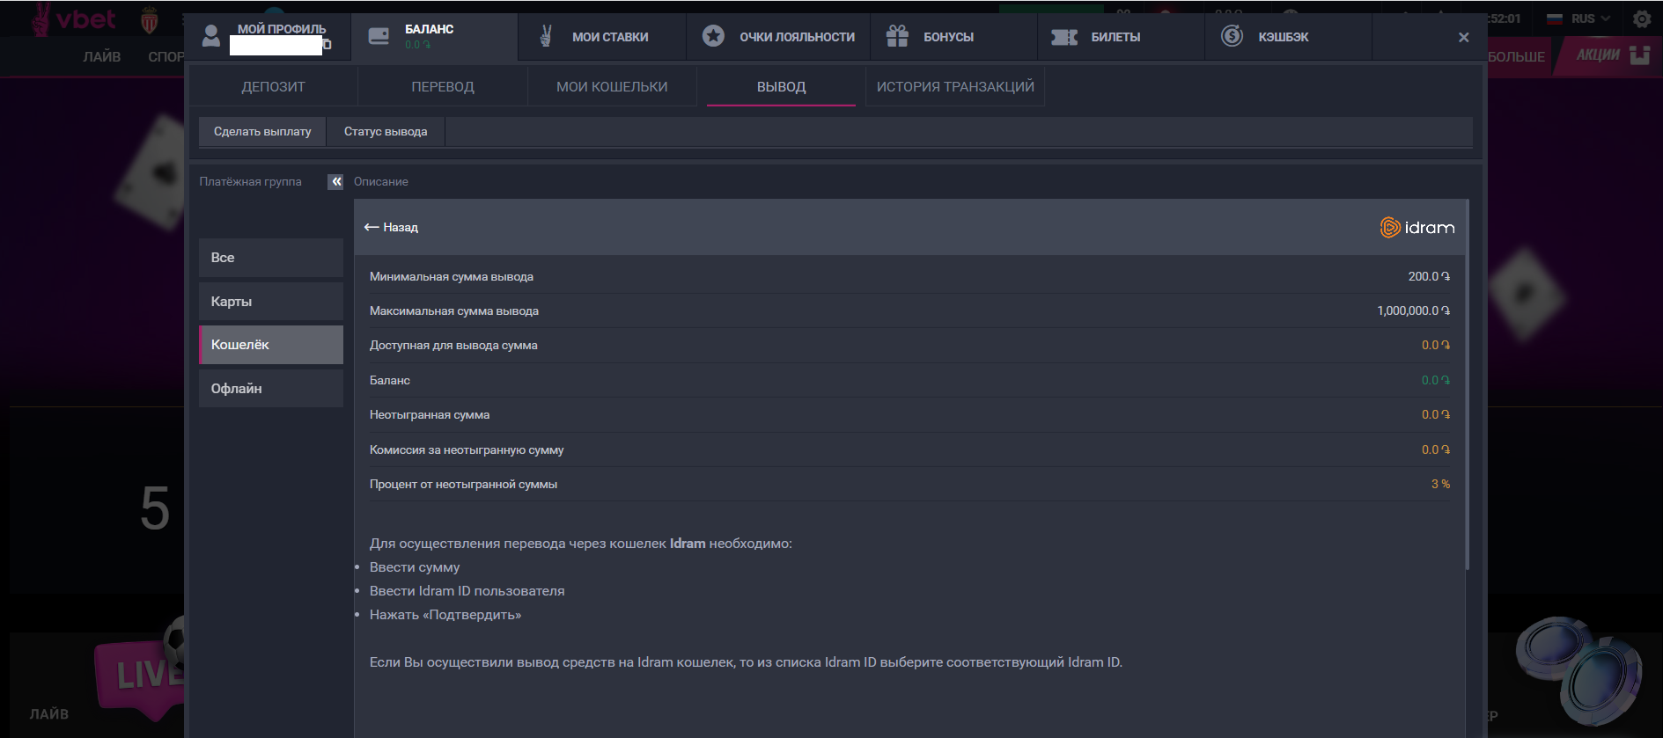Viewport: 1663px width, 738px height.
Task: Click the AS Monaco crest icon
Action: (x=150, y=19)
